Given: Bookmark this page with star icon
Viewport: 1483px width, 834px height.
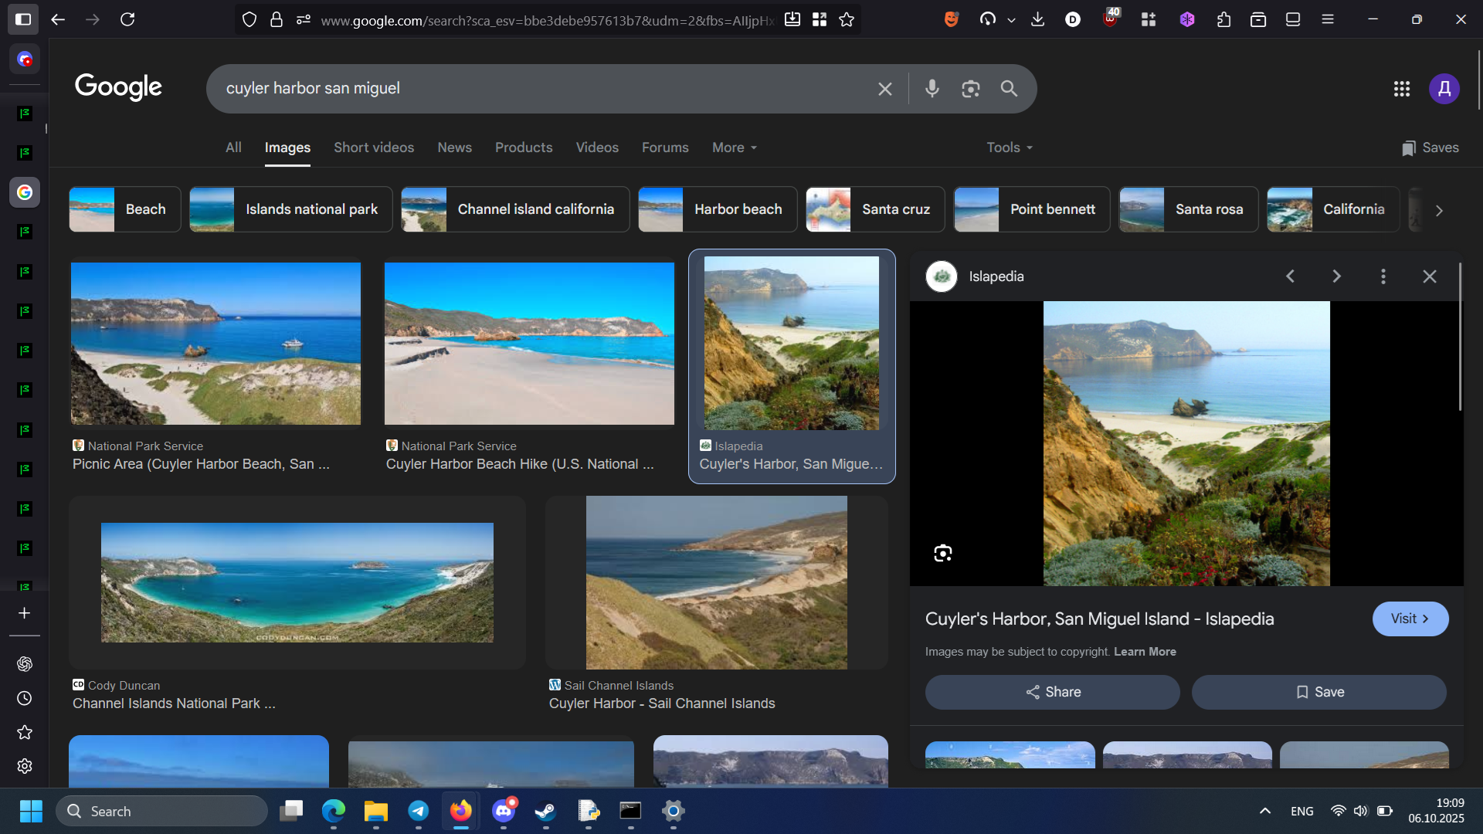Looking at the screenshot, I should click(847, 19).
